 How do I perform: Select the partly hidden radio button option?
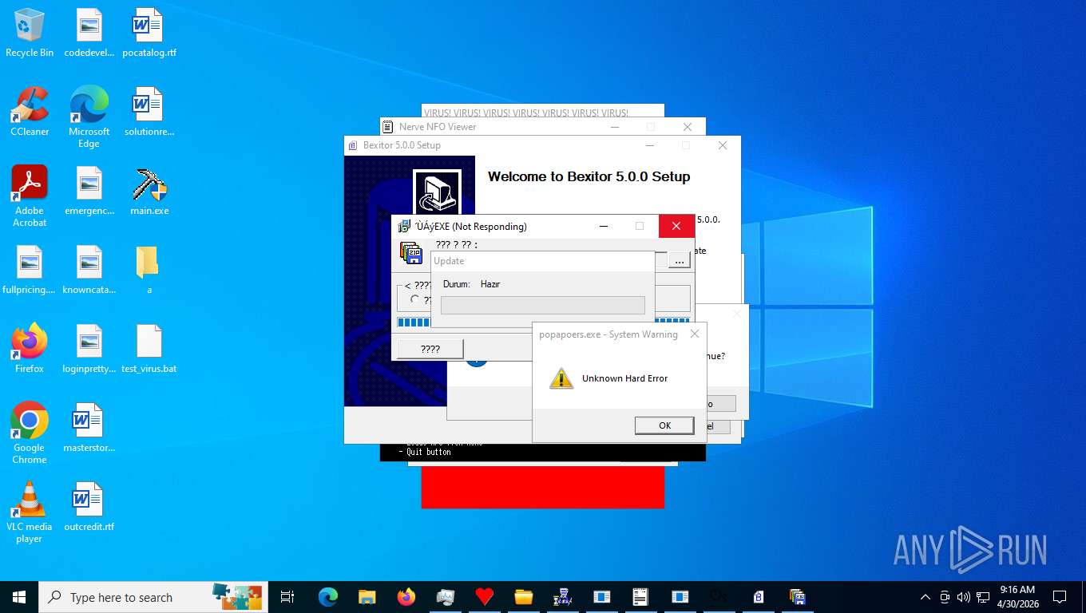pos(414,299)
